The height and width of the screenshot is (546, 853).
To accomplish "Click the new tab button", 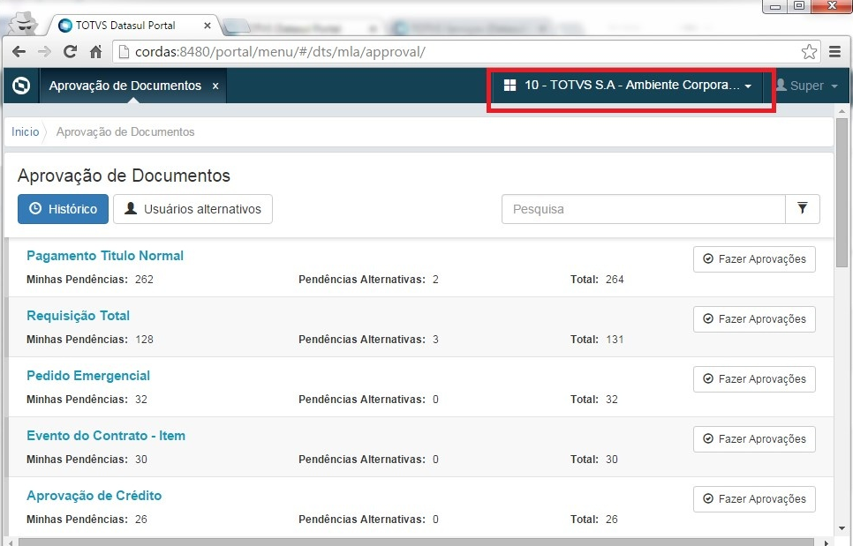I will point(235,26).
